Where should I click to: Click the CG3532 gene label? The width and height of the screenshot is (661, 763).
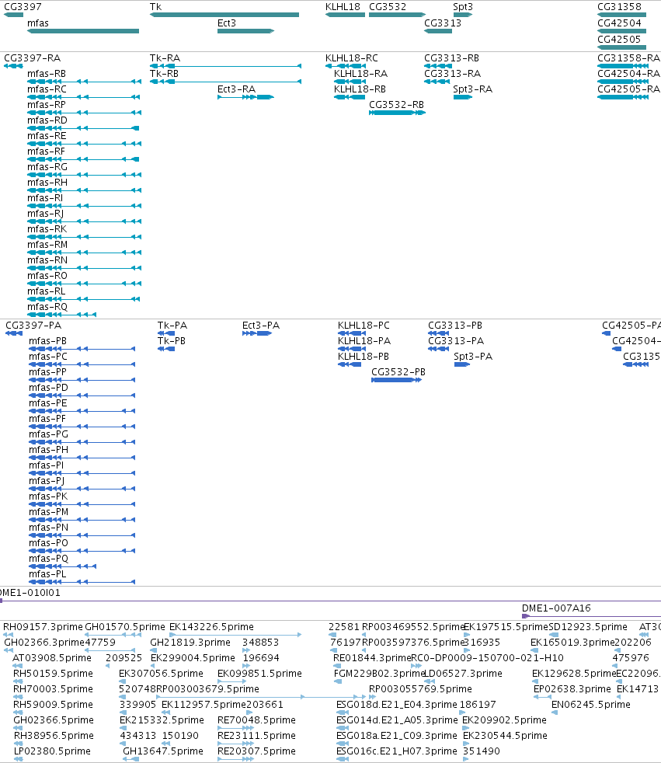pos(388,7)
